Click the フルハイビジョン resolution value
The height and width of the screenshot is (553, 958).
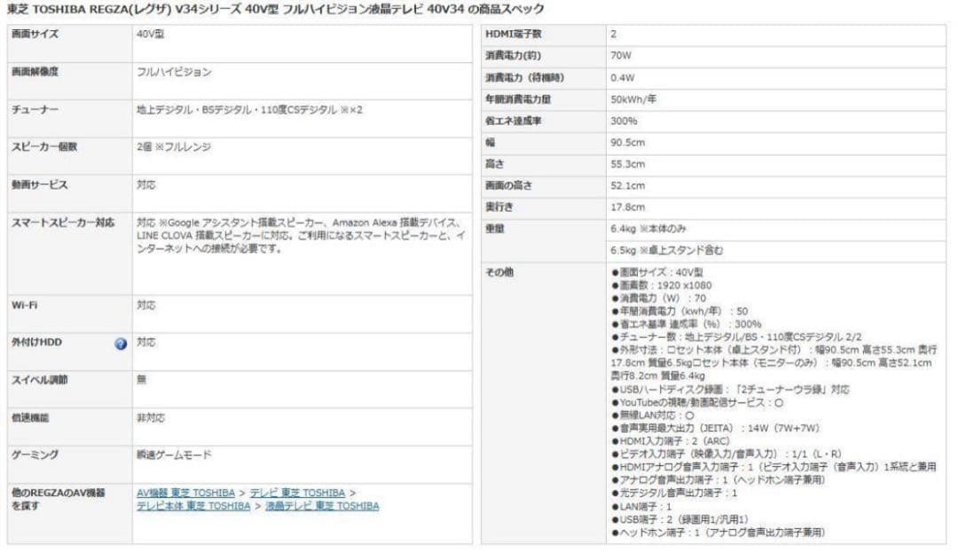click(x=174, y=72)
